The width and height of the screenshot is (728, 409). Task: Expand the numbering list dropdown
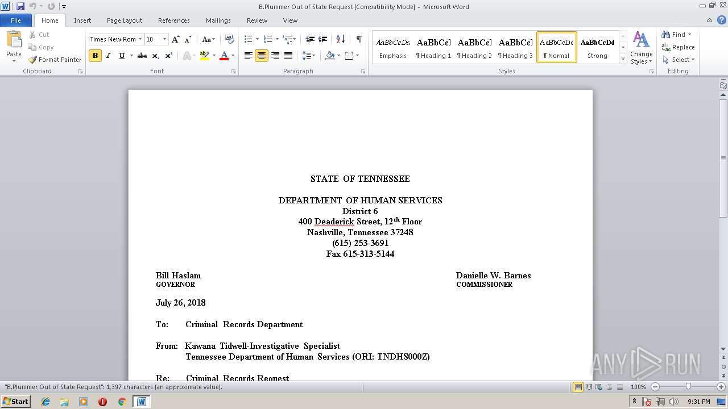pos(277,39)
